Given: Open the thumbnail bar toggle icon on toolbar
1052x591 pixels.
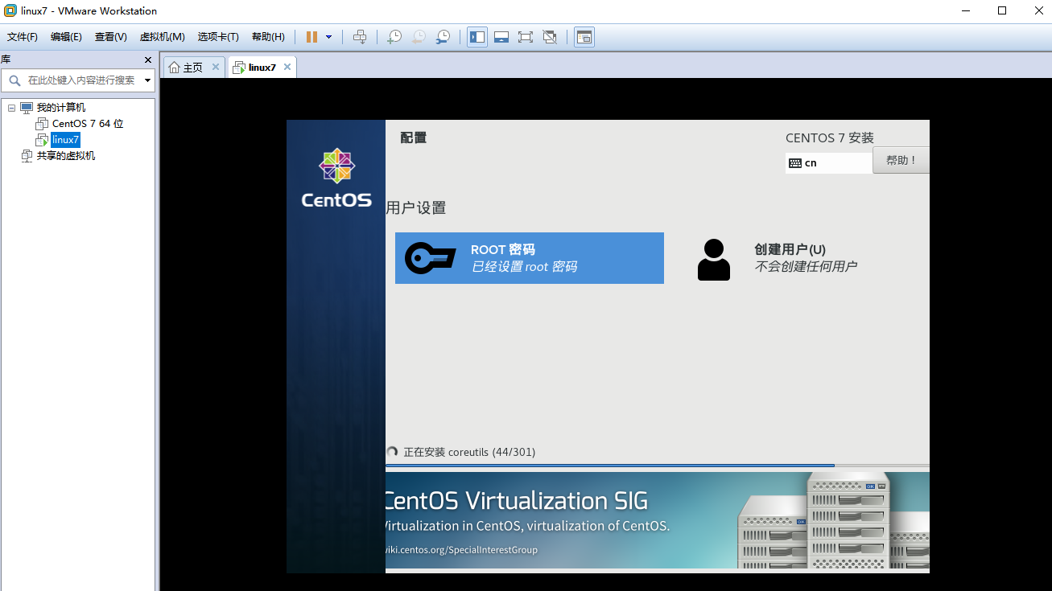Looking at the screenshot, I should click(x=584, y=37).
